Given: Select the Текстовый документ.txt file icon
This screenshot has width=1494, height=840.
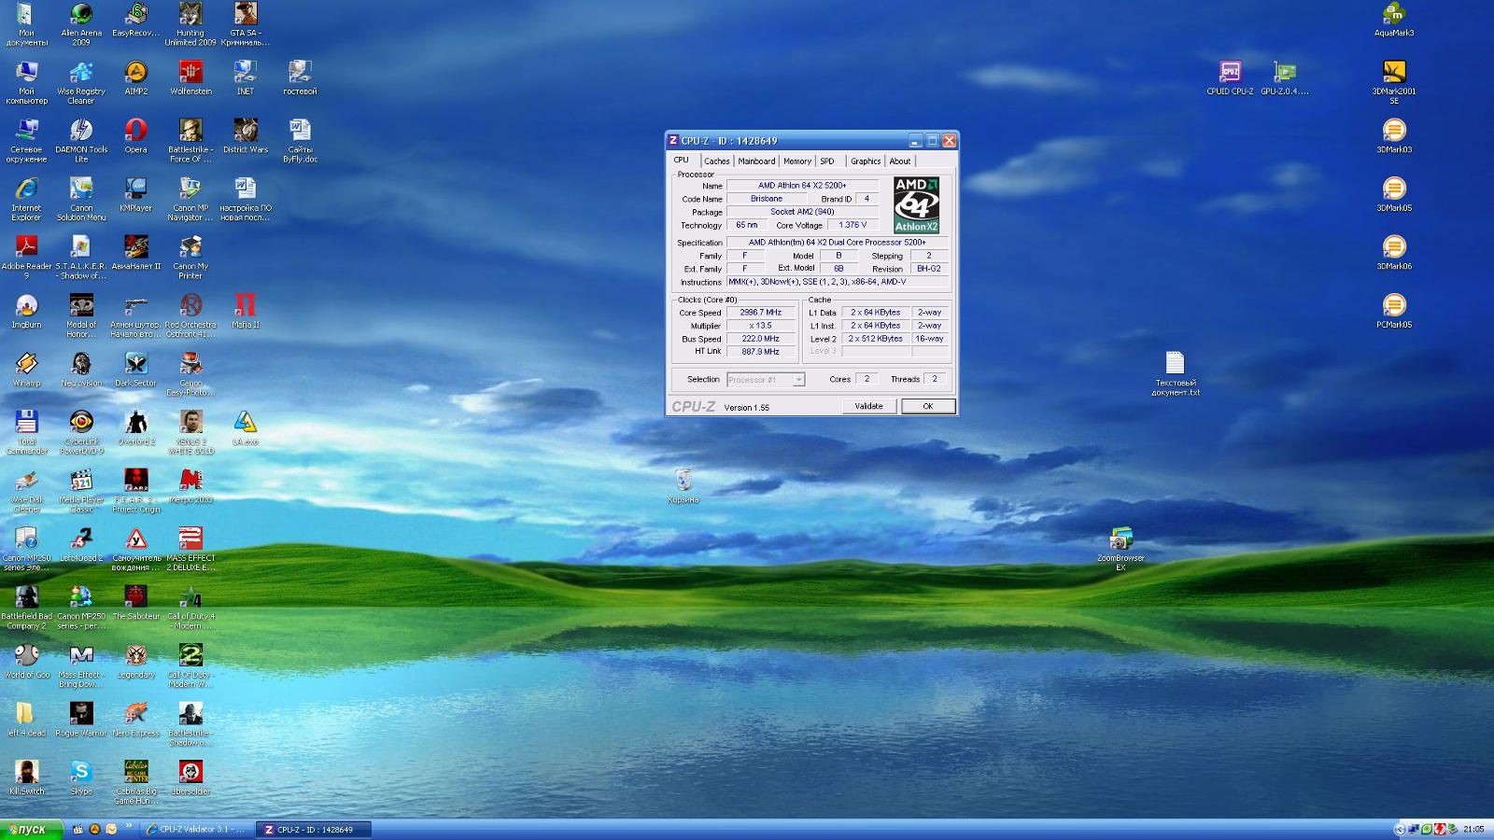Looking at the screenshot, I should coord(1176,374).
